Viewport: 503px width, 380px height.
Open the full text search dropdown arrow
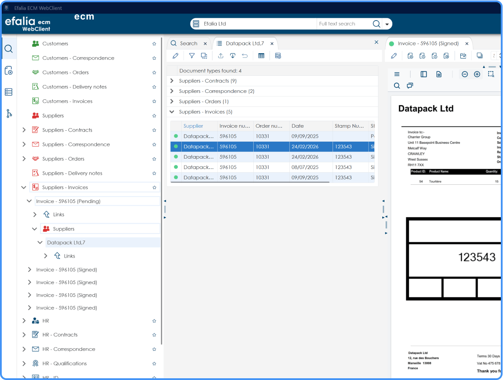tap(387, 24)
